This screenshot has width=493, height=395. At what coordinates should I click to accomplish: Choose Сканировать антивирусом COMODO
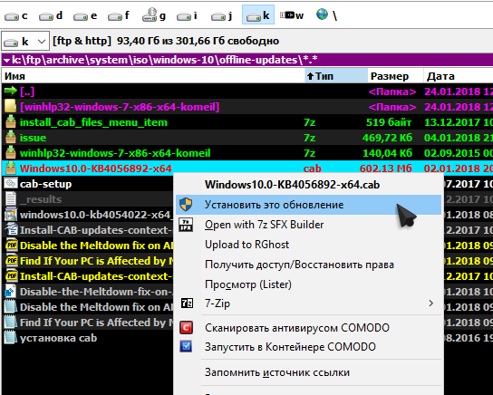click(308, 328)
